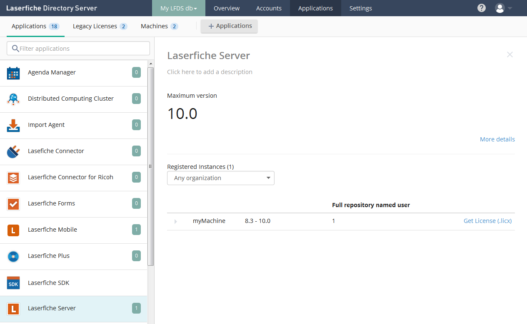Click the Import Agent count badge

tap(136, 125)
